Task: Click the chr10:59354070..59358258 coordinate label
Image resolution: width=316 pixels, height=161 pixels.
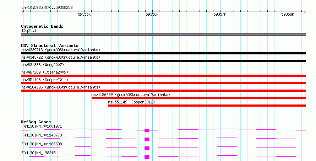Action: pyautogui.click(x=47, y=8)
